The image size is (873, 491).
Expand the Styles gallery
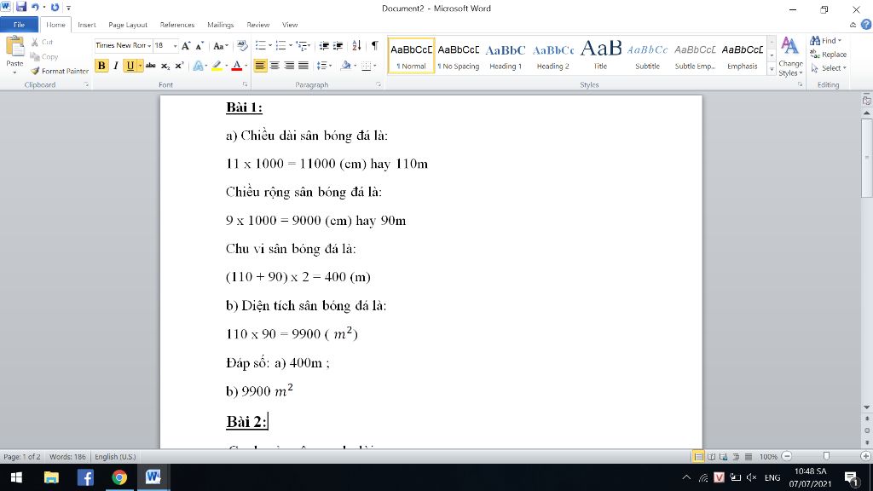(x=772, y=70)
